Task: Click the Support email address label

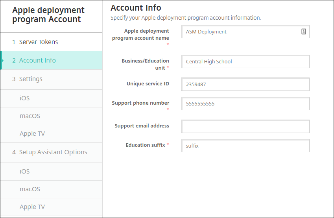Action: [142, 126]
